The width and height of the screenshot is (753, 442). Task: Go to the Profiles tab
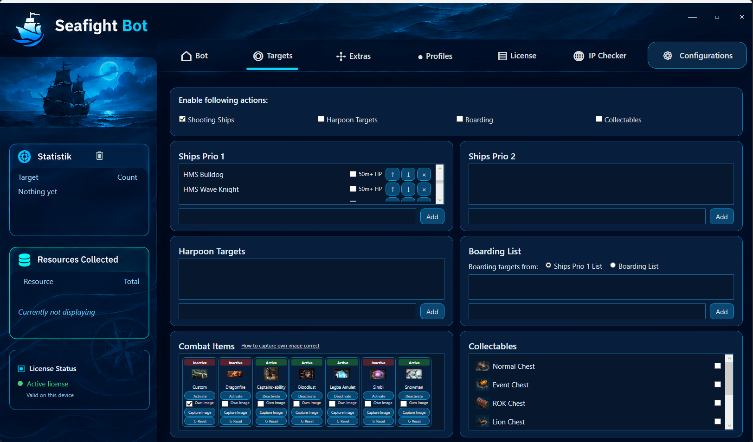tap(435, 56)
